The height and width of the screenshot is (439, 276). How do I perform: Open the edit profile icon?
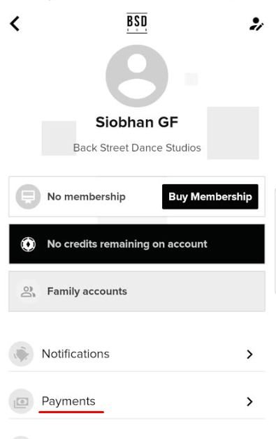[x=256, y=24]
